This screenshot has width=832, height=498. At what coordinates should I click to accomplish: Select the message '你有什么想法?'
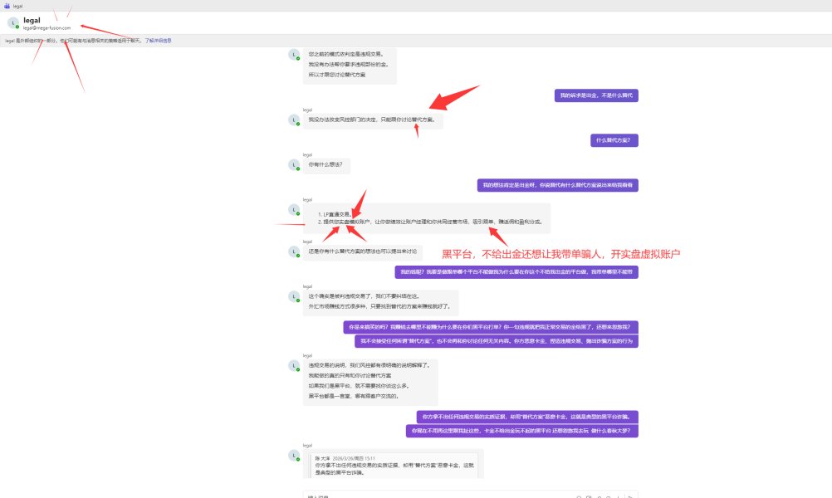click(325, 165)
